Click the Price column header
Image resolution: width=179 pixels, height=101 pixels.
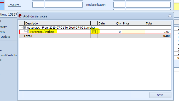pos(134,23)
